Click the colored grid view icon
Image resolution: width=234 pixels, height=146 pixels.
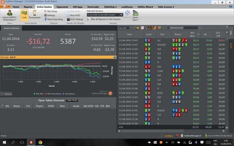[149, 28]
